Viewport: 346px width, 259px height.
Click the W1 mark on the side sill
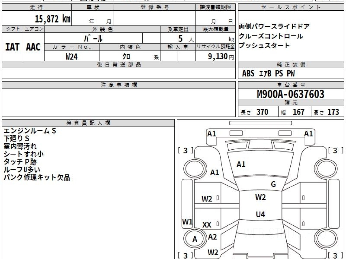click(187, 222)
